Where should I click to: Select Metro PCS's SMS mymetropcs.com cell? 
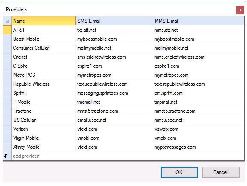(114, 75)
